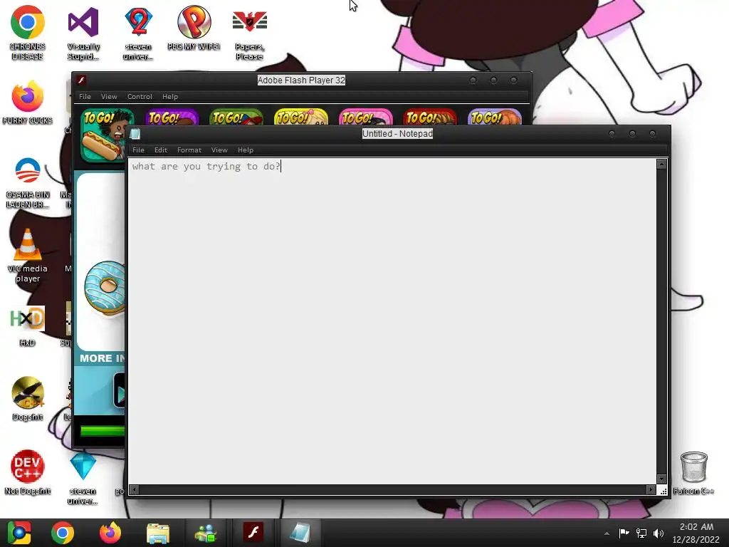
Task: Open the Chrome shortcut labeled CHRONES DISEASE
Action: [28, 33]
